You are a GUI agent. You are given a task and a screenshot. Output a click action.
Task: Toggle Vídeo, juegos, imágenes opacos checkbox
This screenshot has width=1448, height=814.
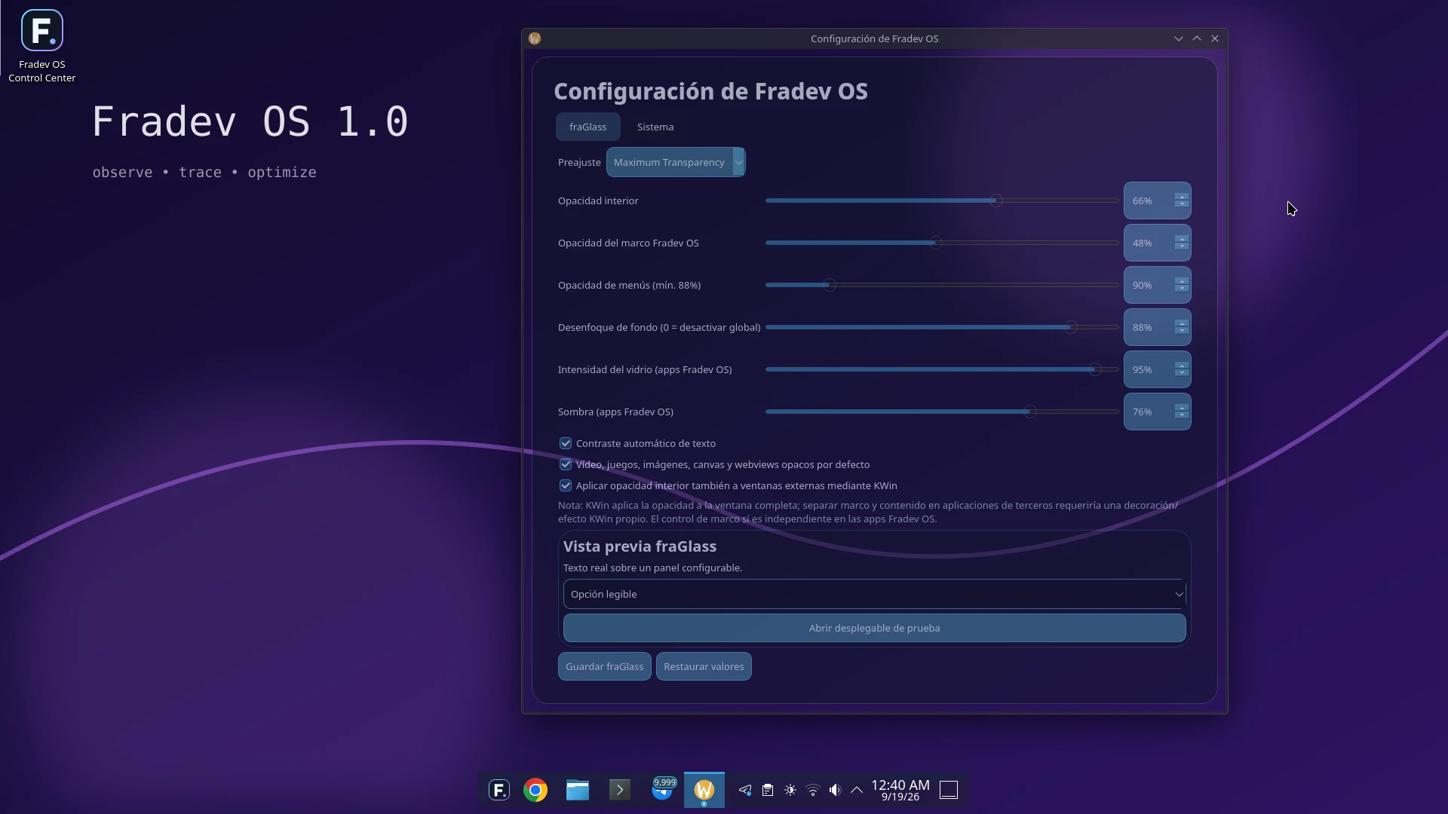[566, 464]
